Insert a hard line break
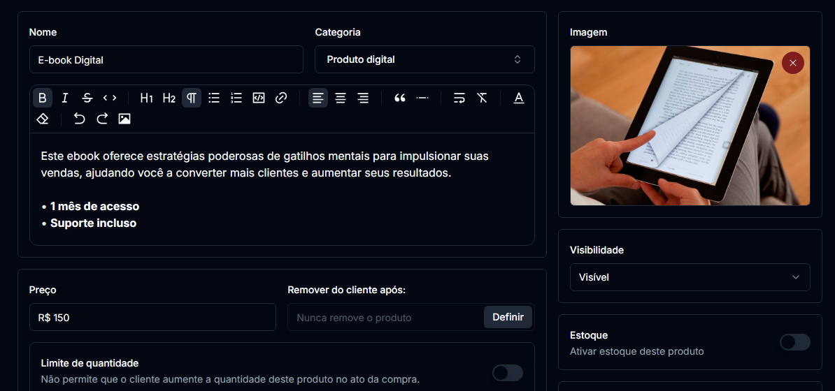This screenshot has height=391, width=835. tap(459, 98)
